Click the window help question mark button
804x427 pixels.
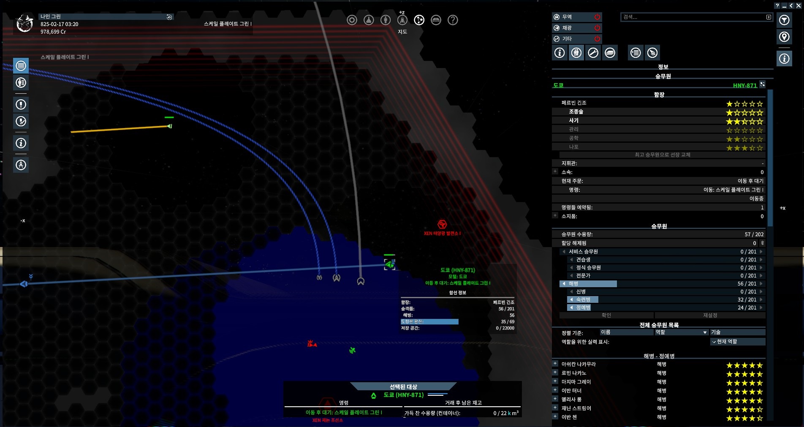click(x=777, y=5)
